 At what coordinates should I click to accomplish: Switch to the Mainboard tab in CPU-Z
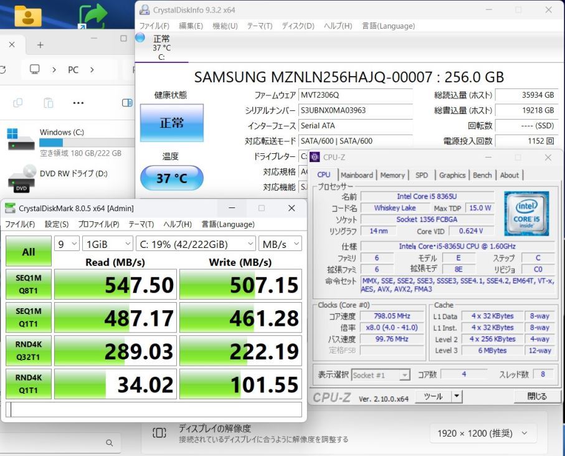click(x=357, y=175)
